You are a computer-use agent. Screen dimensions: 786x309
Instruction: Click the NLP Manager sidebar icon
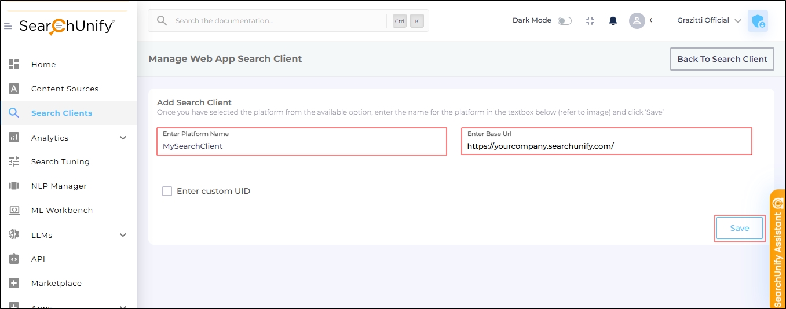[14, 186]
